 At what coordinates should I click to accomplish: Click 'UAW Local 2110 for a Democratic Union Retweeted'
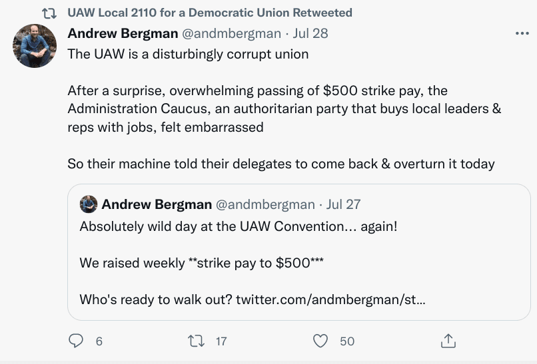coord(210,13)
